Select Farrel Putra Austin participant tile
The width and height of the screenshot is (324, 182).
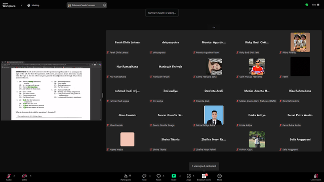(x=300, y=115)
